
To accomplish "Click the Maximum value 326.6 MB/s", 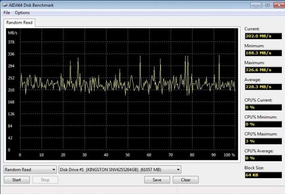I will coord(263,70).
